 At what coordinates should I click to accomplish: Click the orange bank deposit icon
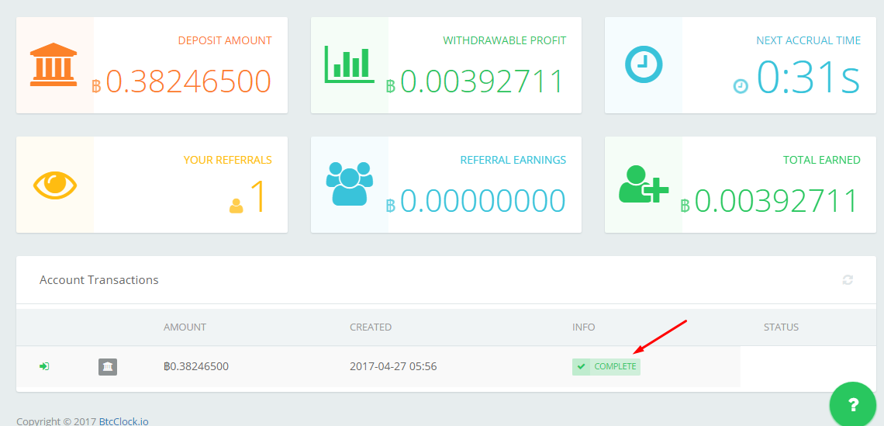[x=53, y=64]
